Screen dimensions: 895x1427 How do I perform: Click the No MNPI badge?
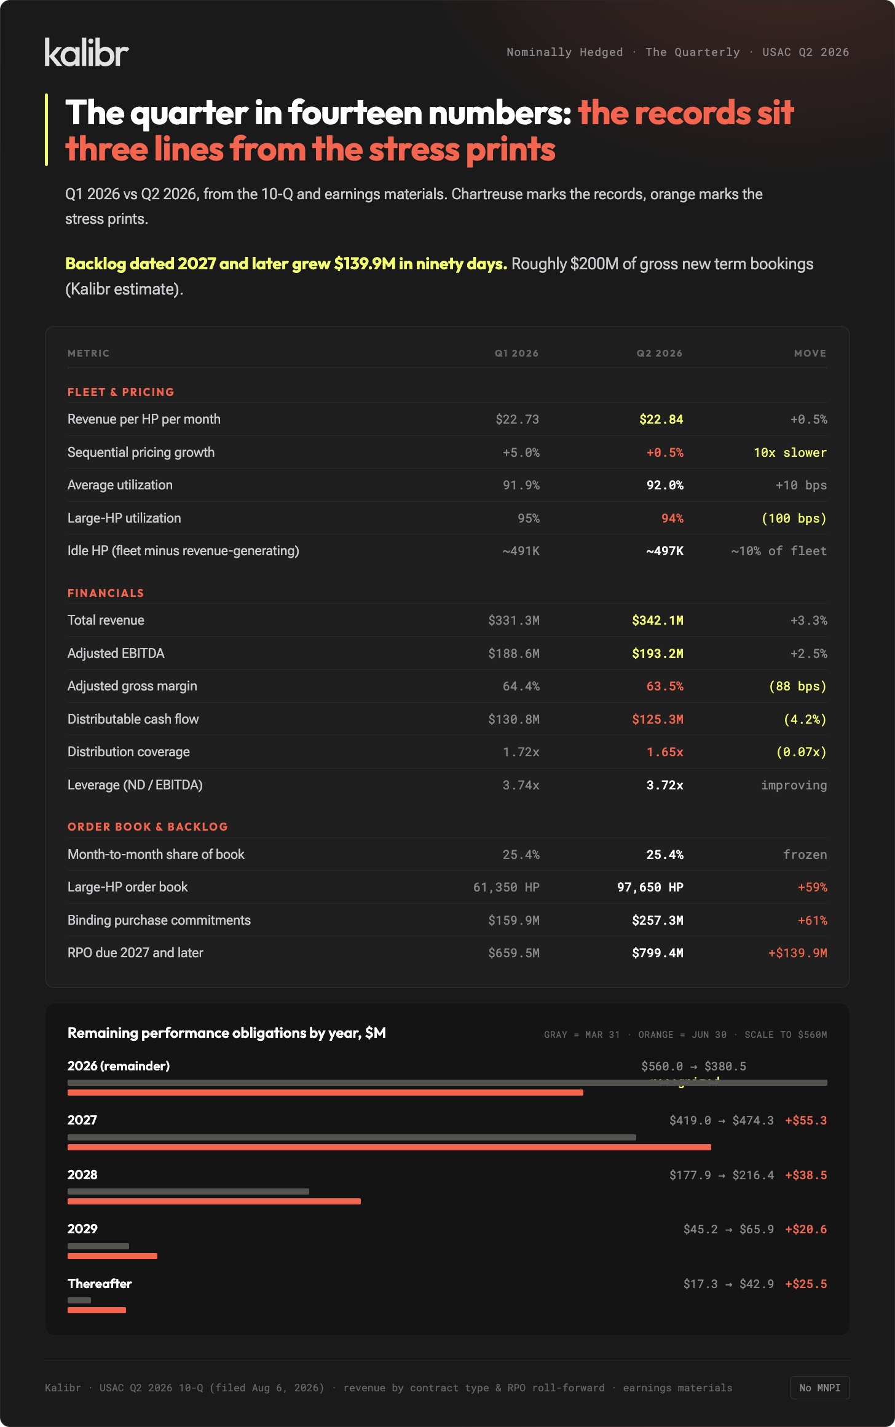[x=819, y=1388]
